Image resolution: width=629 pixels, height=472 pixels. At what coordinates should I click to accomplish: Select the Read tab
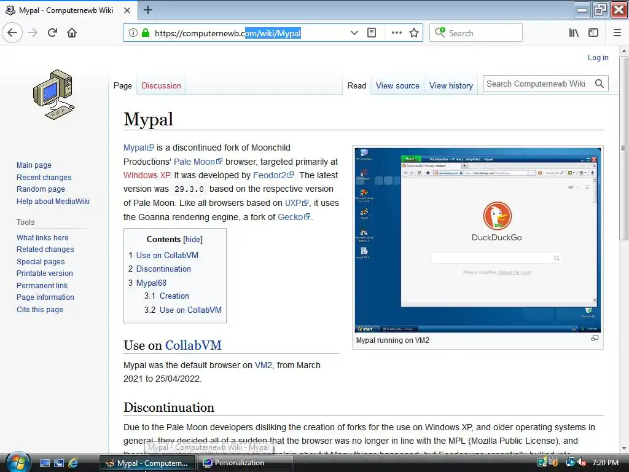(x=357, y=85)
